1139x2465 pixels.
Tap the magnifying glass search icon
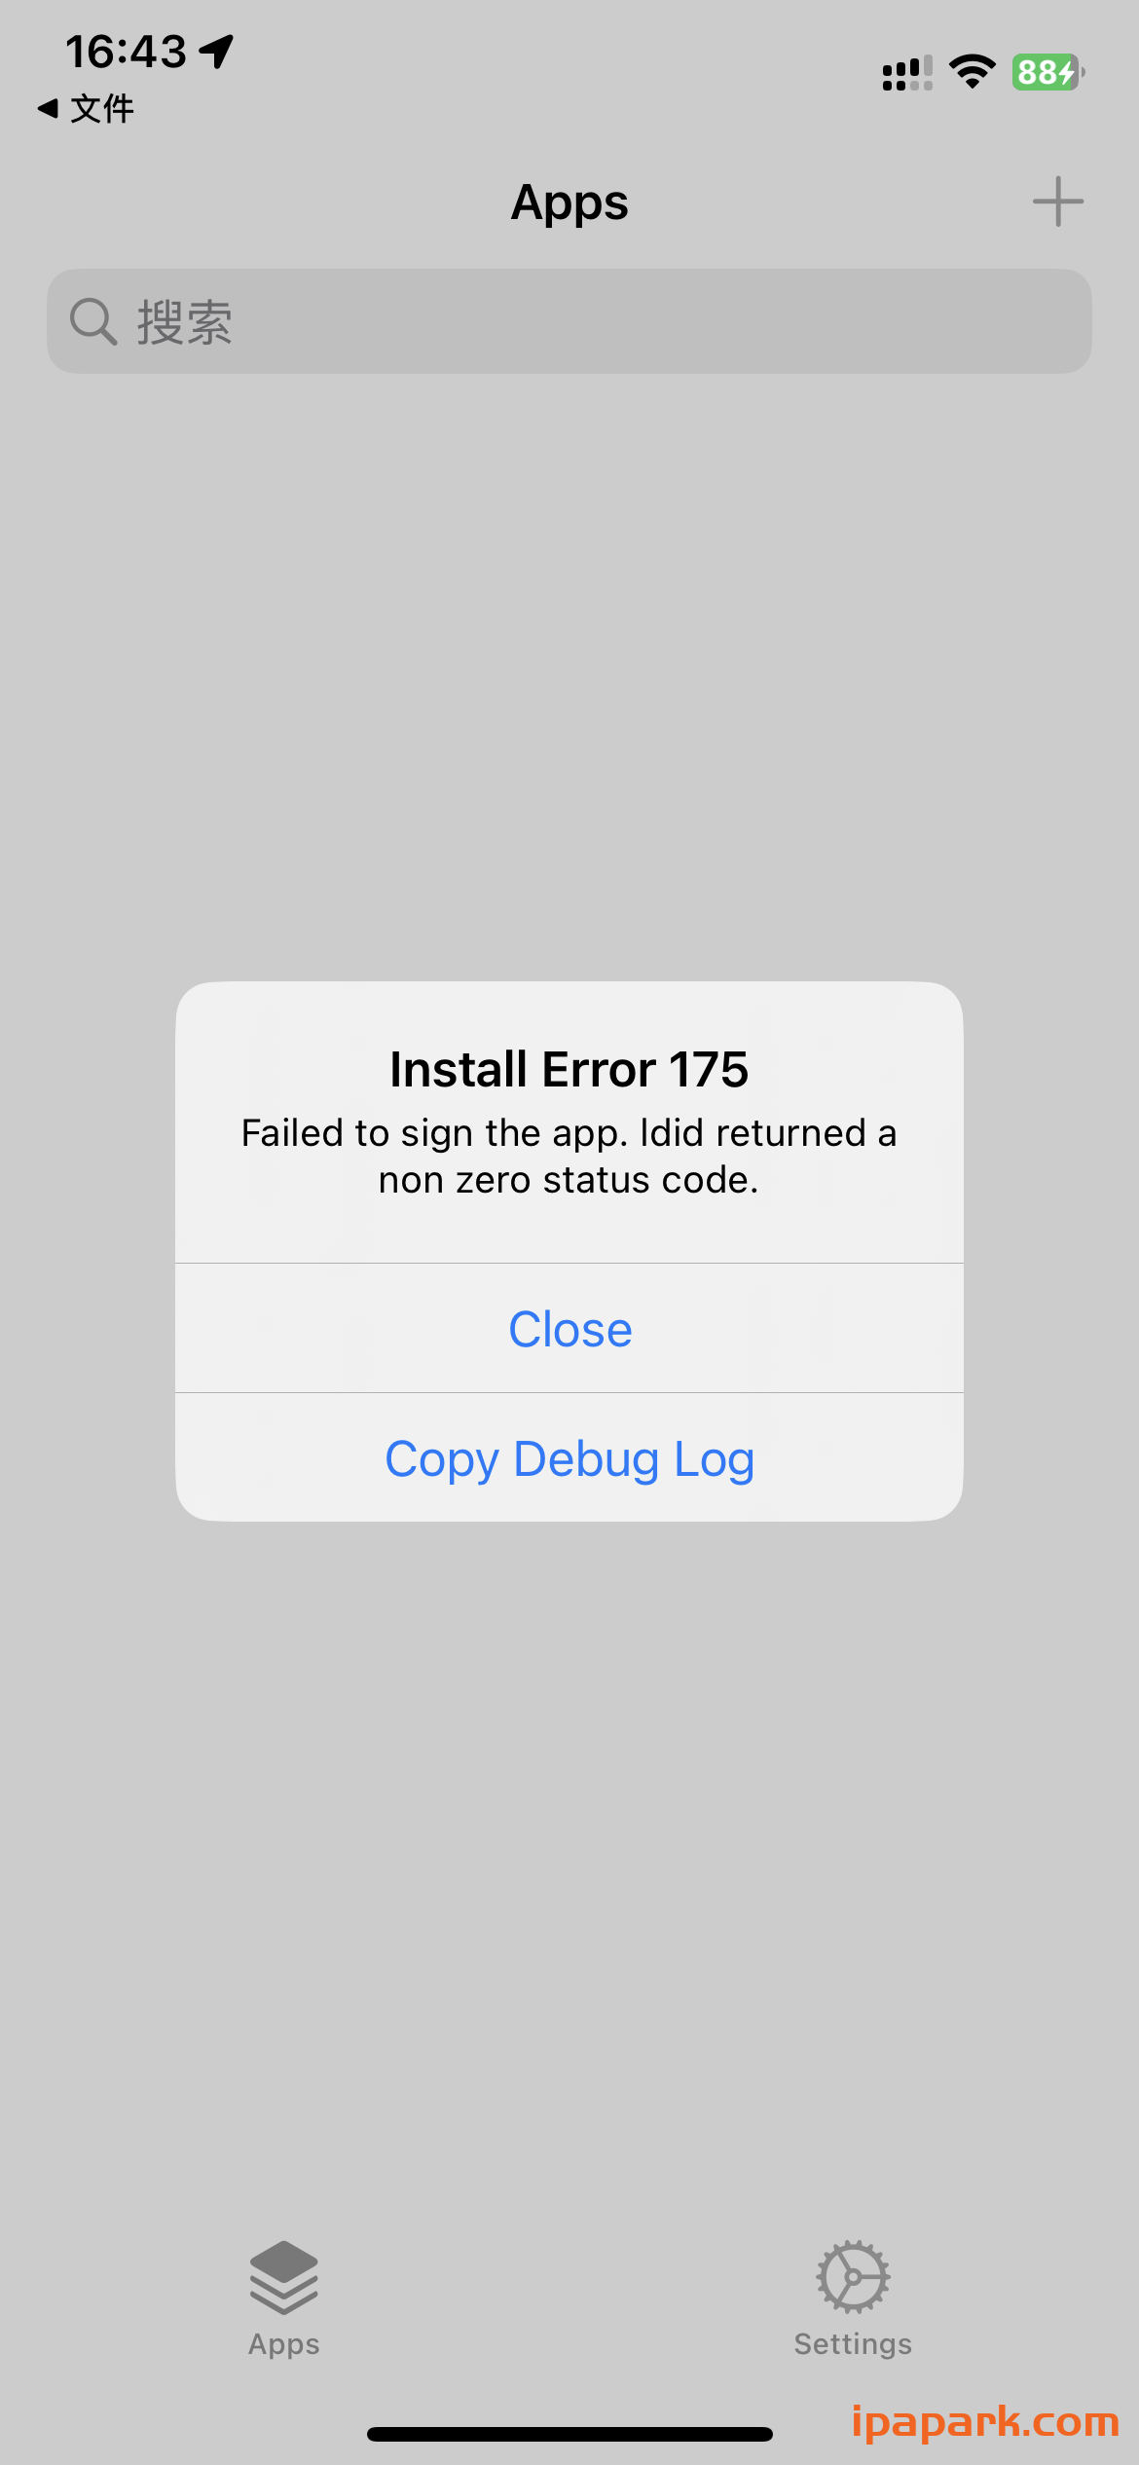click(93, 321)
